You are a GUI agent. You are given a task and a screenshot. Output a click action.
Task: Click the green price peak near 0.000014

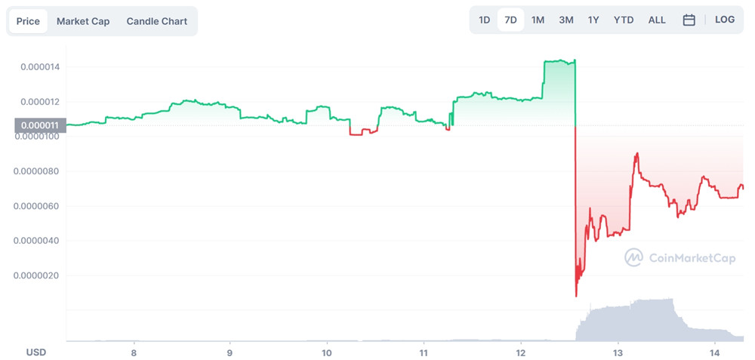[559, 60]
